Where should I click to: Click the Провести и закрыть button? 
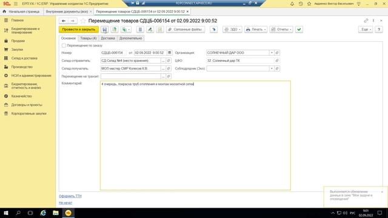(x=79, y=30)
